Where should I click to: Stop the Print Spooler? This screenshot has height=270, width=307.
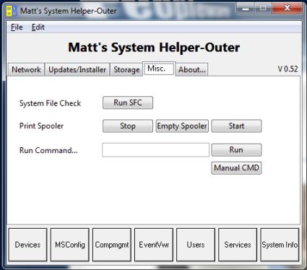click(x=128, y=126)
